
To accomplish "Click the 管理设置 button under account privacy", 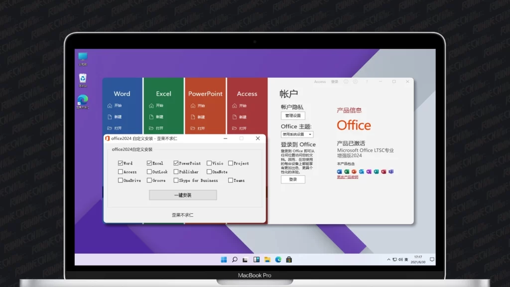I will click(x=293, y=116).
